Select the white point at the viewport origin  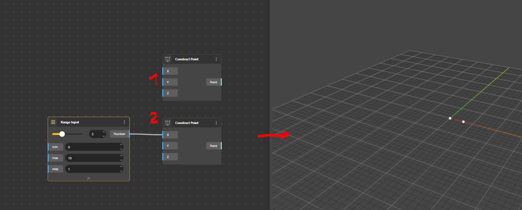point(450,118)
